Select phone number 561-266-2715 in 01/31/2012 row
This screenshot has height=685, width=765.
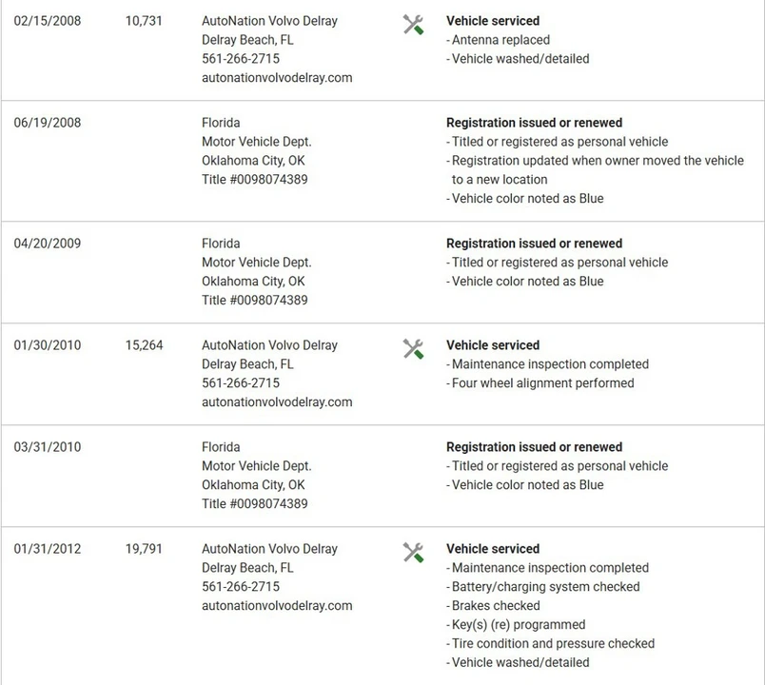[241, 586]
